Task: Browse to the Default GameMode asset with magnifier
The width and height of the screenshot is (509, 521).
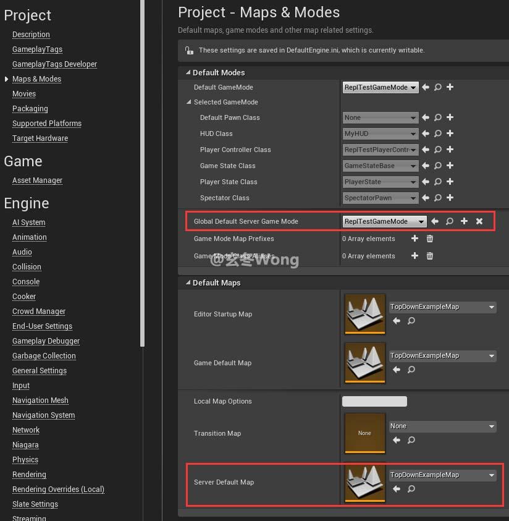Action: click(437, 87)
